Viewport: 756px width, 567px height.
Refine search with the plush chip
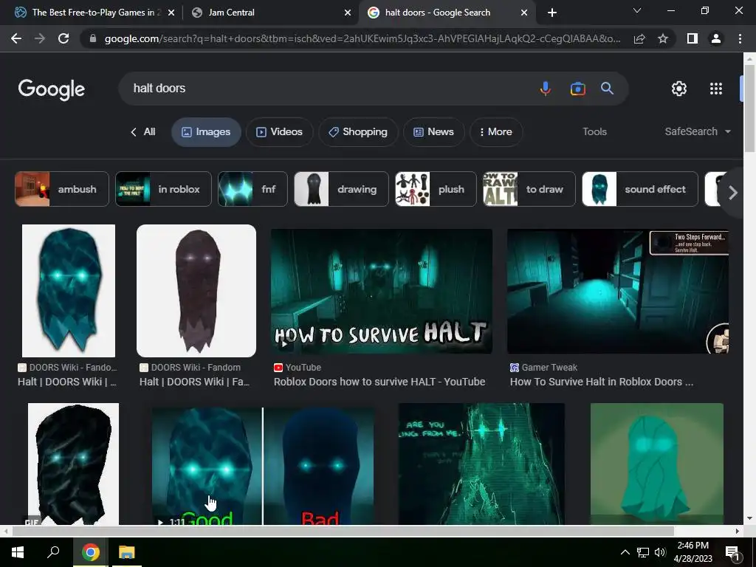tap(436, 189)
